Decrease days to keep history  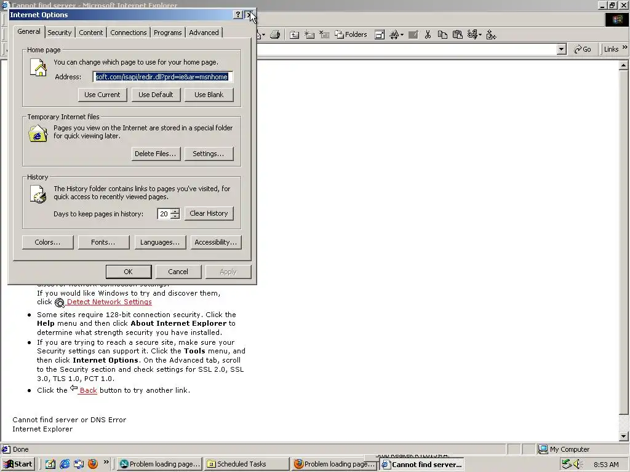coord(175,216)
